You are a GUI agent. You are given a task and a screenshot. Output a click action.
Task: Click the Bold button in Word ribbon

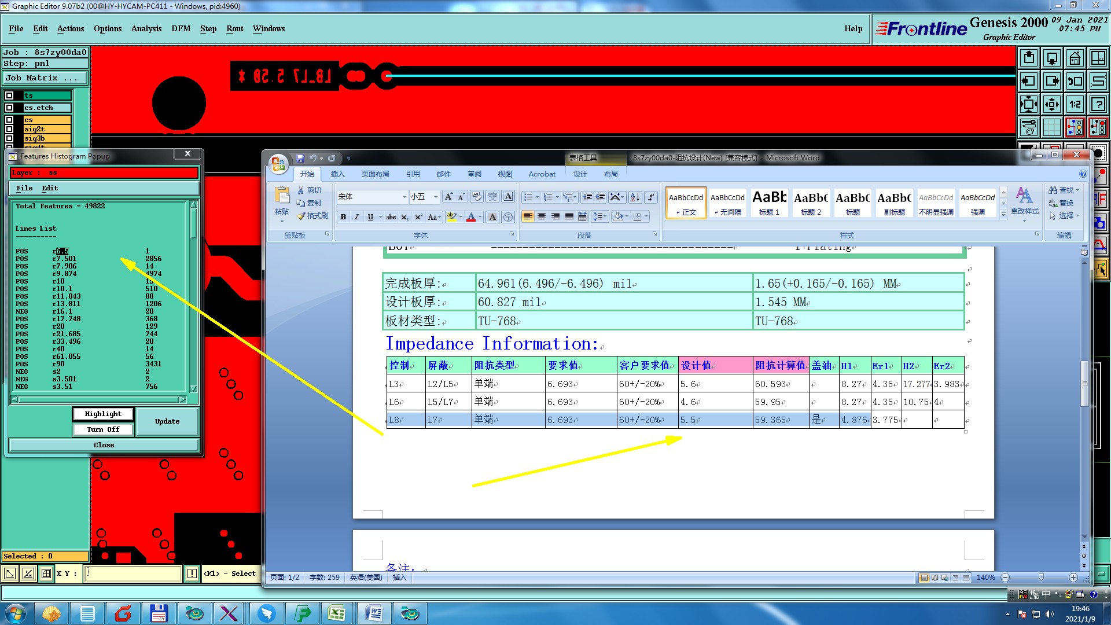tap(343, 217)
